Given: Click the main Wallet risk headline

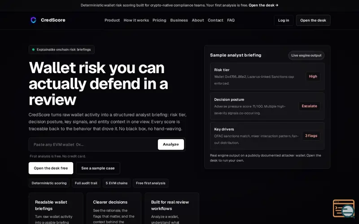Looking at the screenshot, I should click(x=98, y=83).
